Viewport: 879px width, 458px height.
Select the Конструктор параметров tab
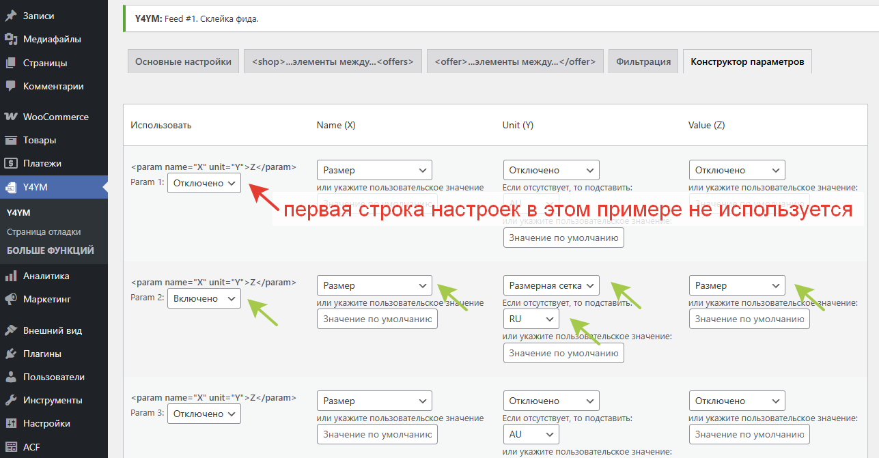[x=747, y=61]
